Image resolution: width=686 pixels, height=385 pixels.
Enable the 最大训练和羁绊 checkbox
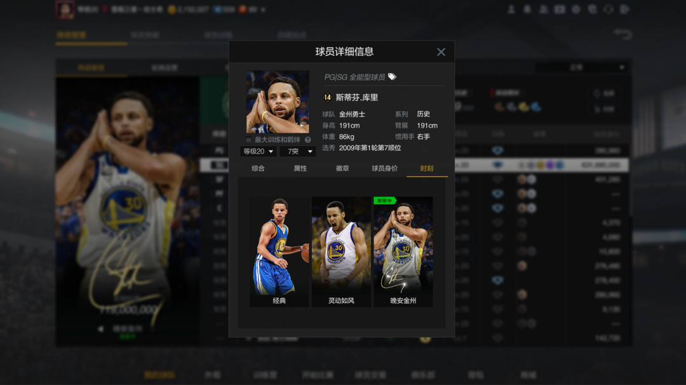coord(248,140)
